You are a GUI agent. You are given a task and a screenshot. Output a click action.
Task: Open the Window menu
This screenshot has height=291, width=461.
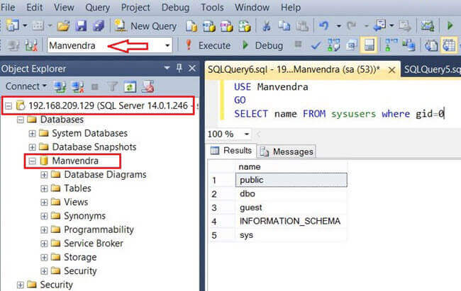tap(252, 7)
